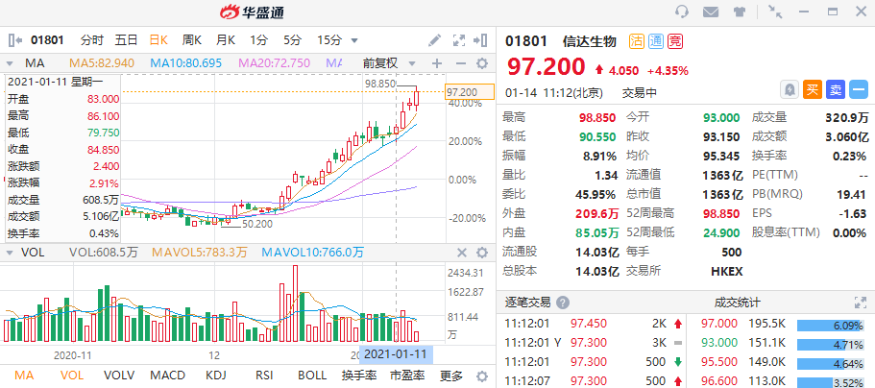Screen dimensions: 875x388
Task: Click the 97.200 current price label on the axis
Action: pos(470,91)
